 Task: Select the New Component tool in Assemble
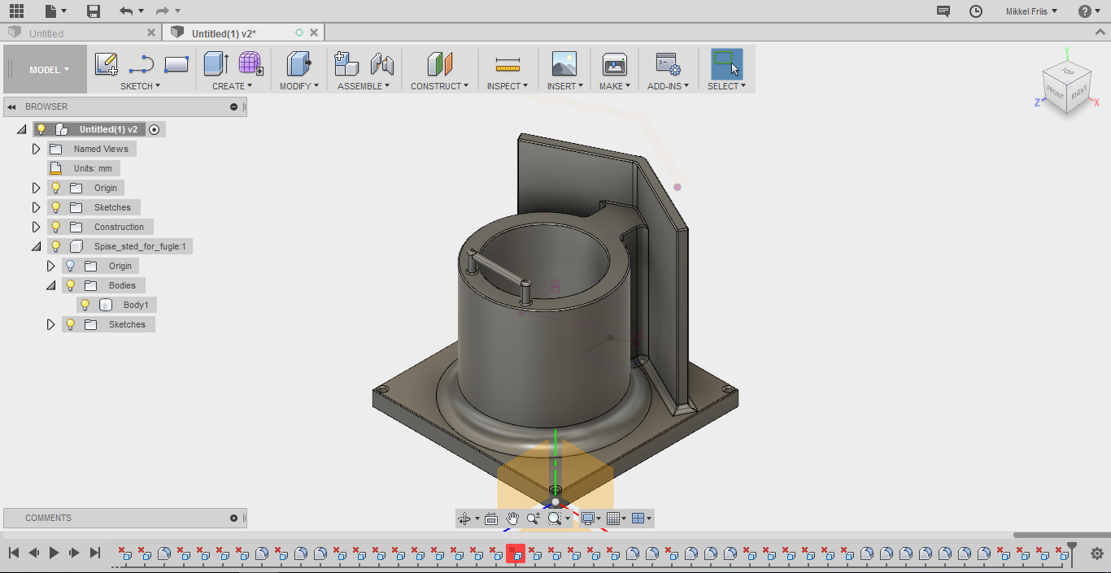coord(346,64)
